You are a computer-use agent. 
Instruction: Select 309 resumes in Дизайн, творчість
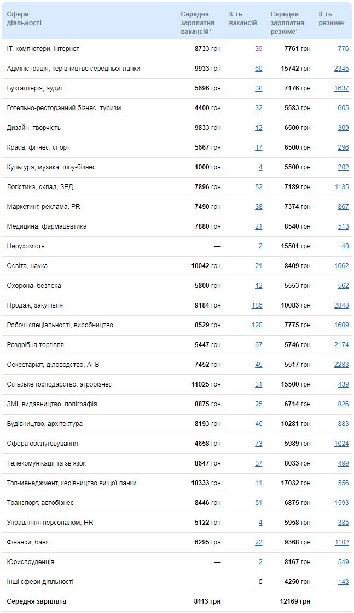[344, 128]
